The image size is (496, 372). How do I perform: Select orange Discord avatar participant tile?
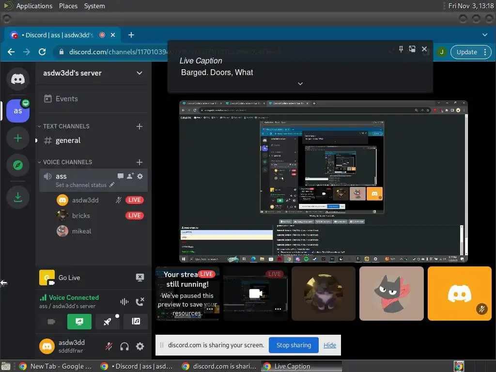[x=459, y=294]
